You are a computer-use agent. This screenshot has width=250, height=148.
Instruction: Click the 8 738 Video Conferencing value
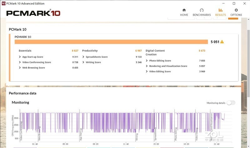click(75, 62)
